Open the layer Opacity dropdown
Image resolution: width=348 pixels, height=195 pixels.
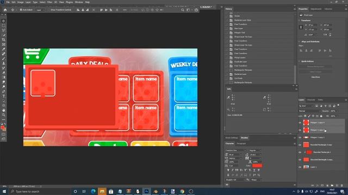(337, 111)
